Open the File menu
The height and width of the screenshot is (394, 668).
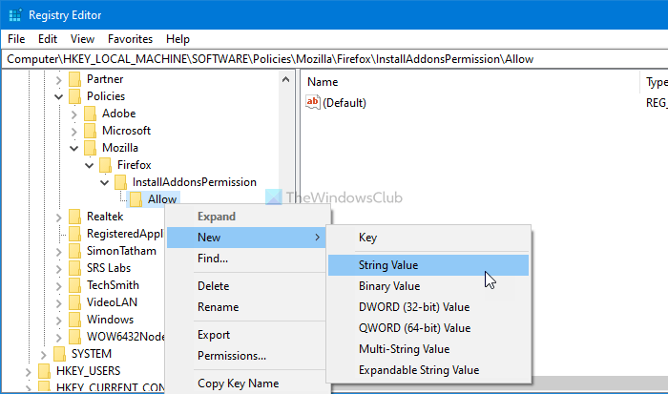tap(16, 39)
